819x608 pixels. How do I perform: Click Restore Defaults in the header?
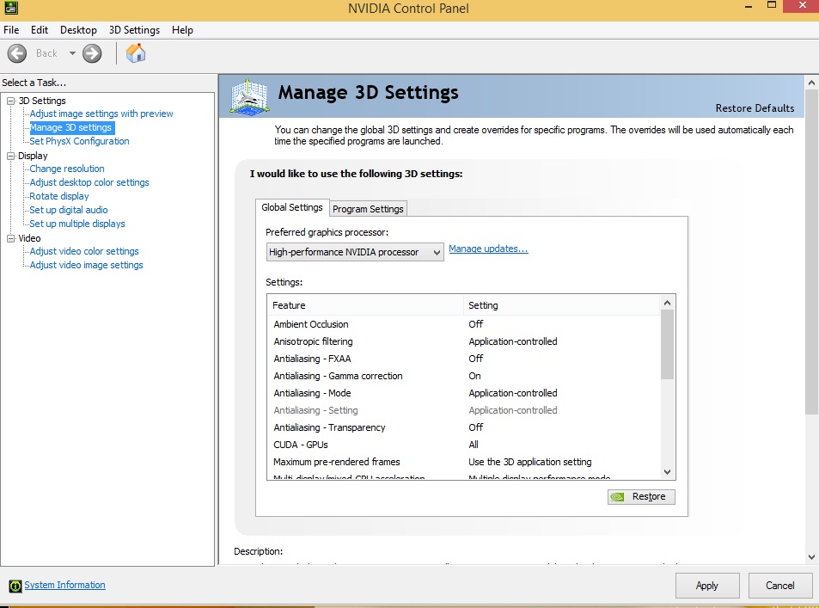(x=755, y=108)
